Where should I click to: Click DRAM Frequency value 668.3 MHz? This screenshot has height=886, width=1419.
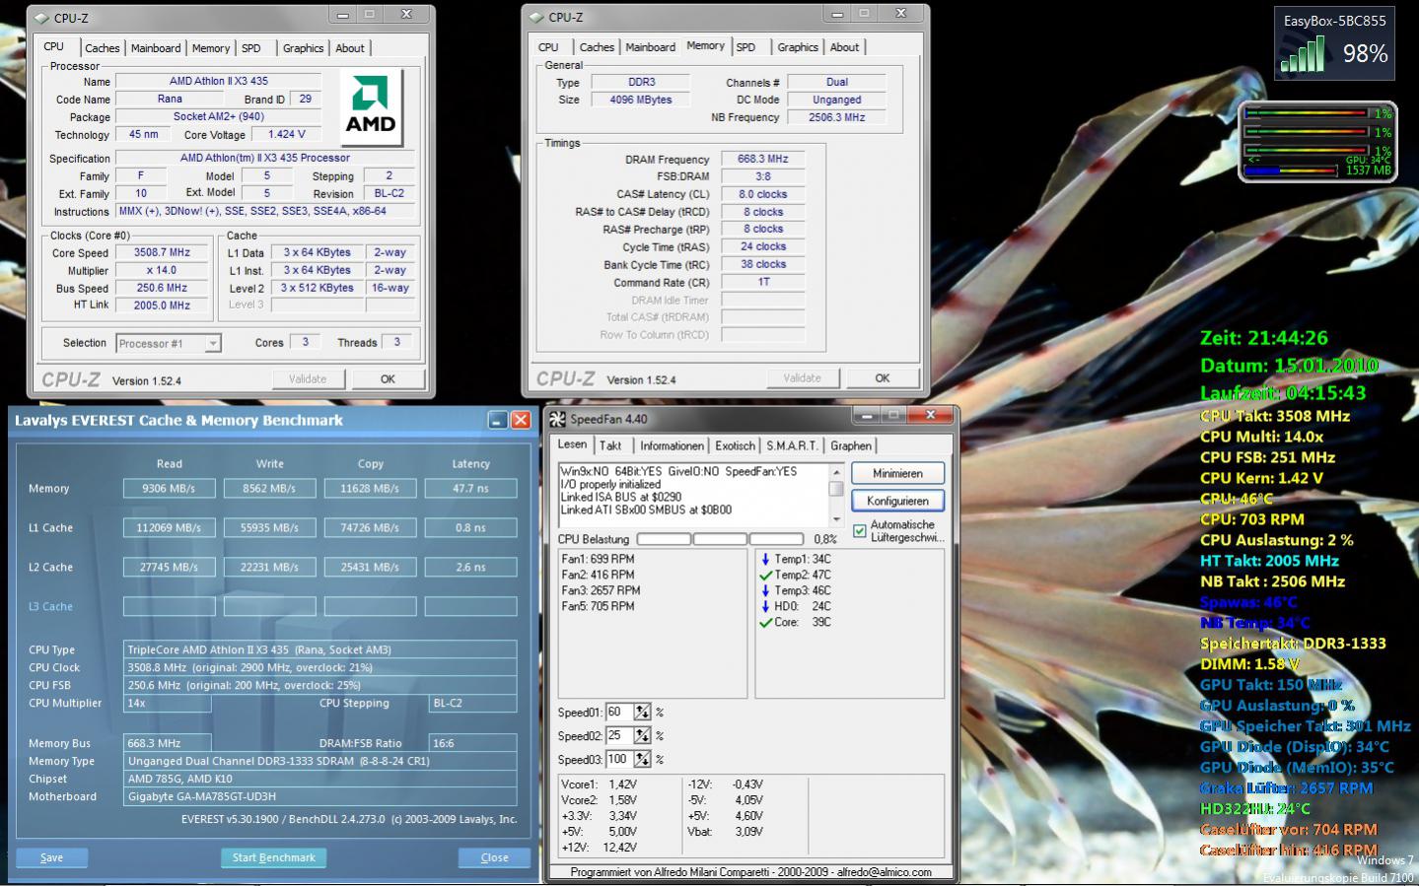[762, 159]
